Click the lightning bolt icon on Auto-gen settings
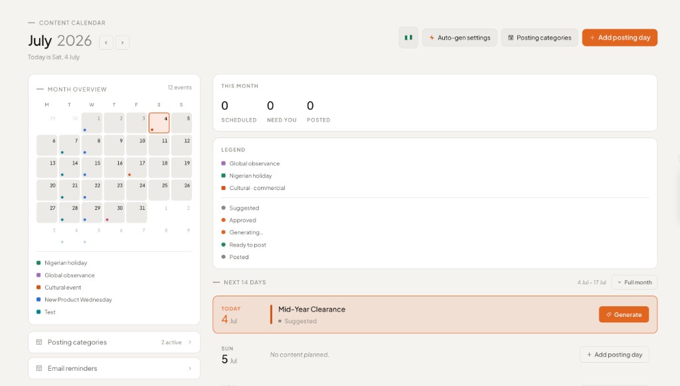 432,38
